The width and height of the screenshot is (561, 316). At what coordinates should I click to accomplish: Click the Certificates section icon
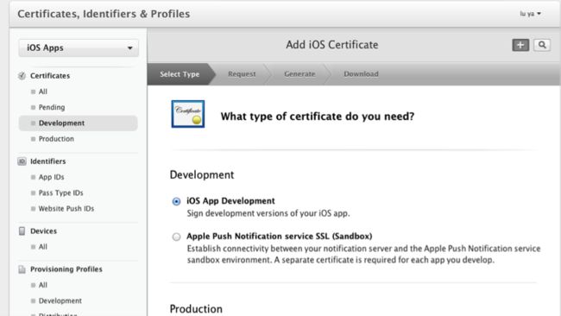tap(22, 76)
